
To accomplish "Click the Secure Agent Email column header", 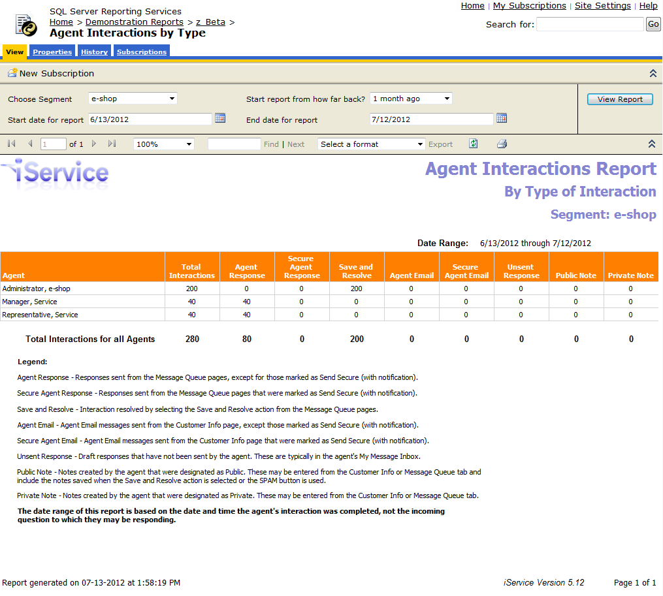I will tap(466, 267).
